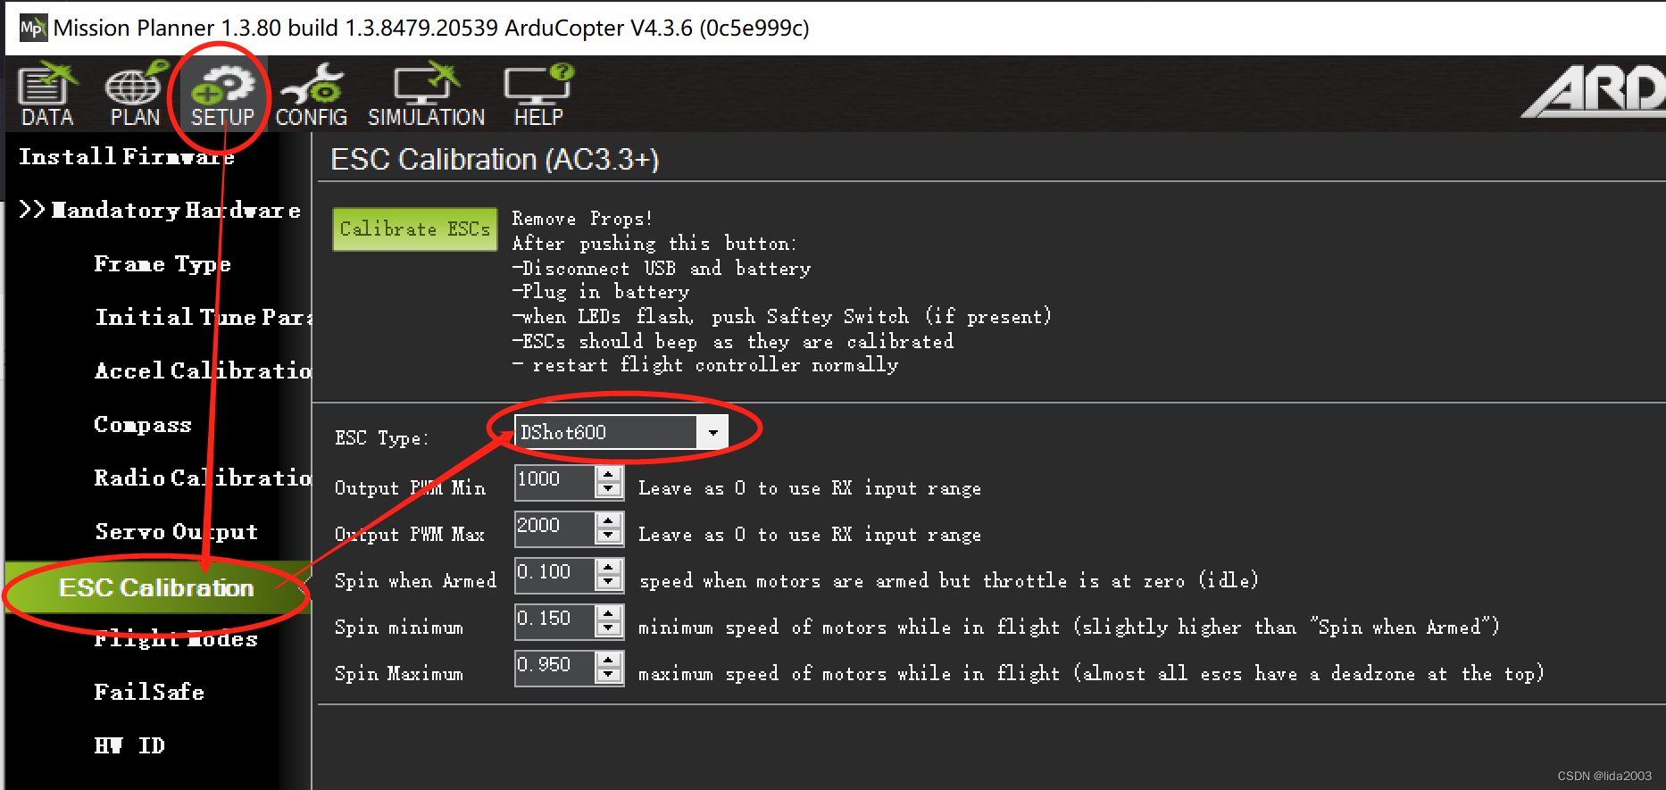Open the Accel Calibration page
This screenshot has height=790, width=1666.
click(203, 371)
